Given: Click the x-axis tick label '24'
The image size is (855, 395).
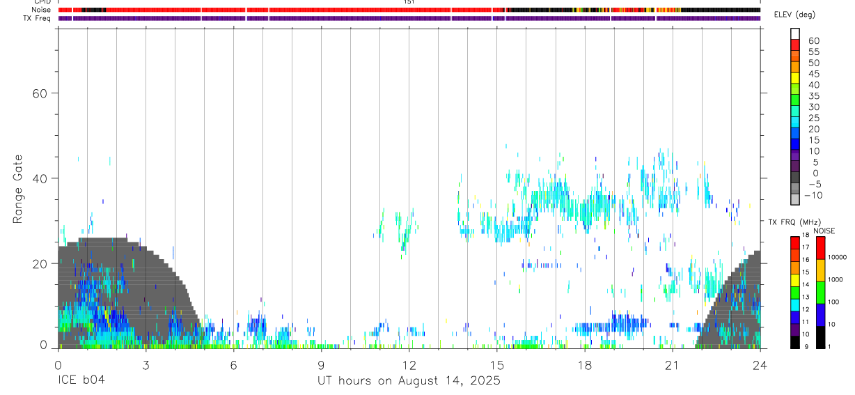Looking at the screenshot, I should click(760, 365).
